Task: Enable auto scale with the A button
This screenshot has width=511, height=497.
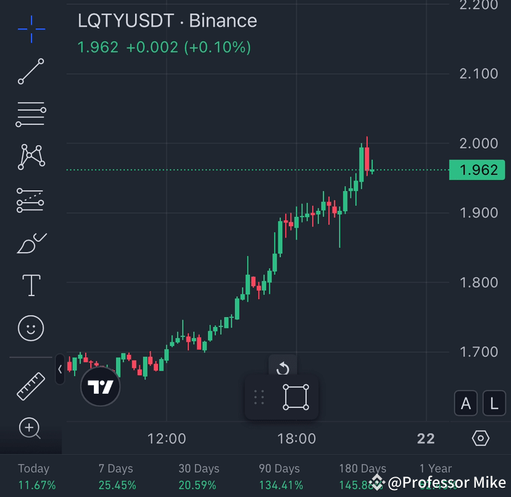Action: [465, 403]
